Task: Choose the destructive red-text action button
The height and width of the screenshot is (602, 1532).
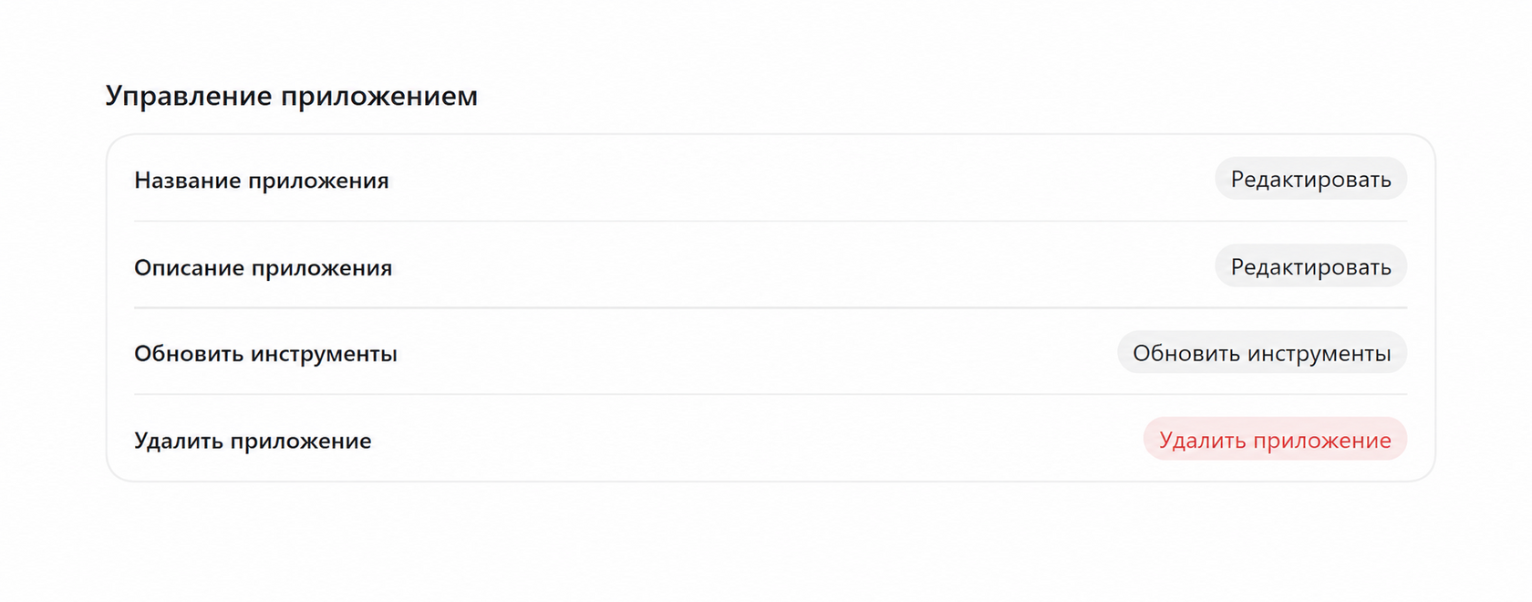Action: tap(1275, 440)
